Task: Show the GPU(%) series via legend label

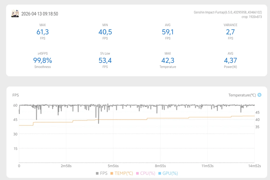Action: point(170,174)
